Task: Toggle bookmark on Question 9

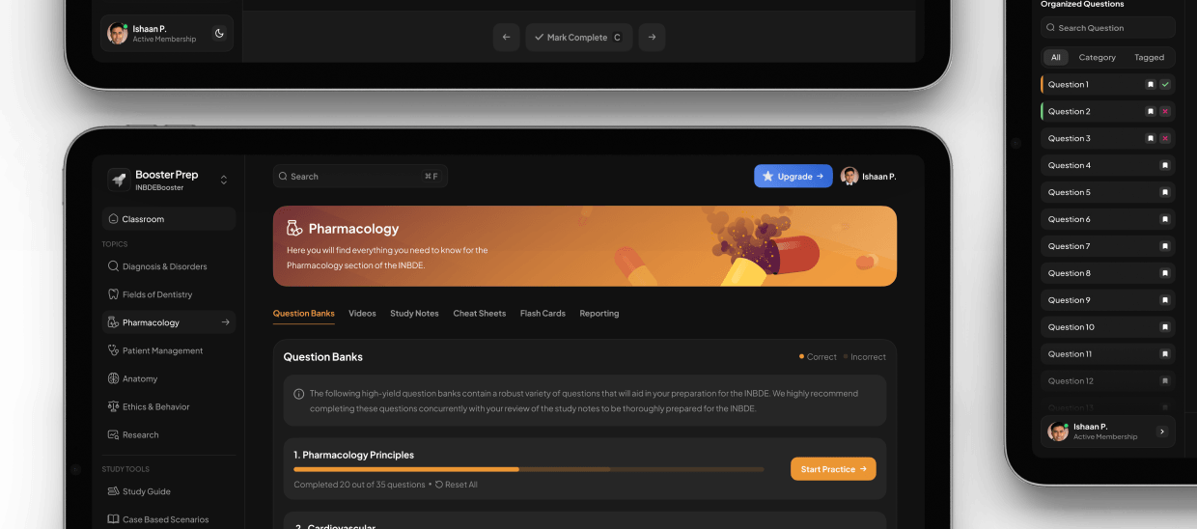Action: 1165,301
